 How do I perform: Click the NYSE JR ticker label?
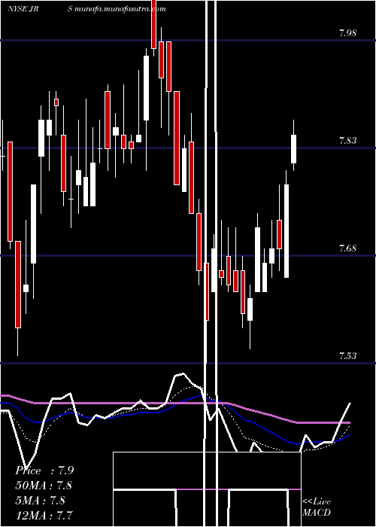pyautogui.click(x=23, y=9)
